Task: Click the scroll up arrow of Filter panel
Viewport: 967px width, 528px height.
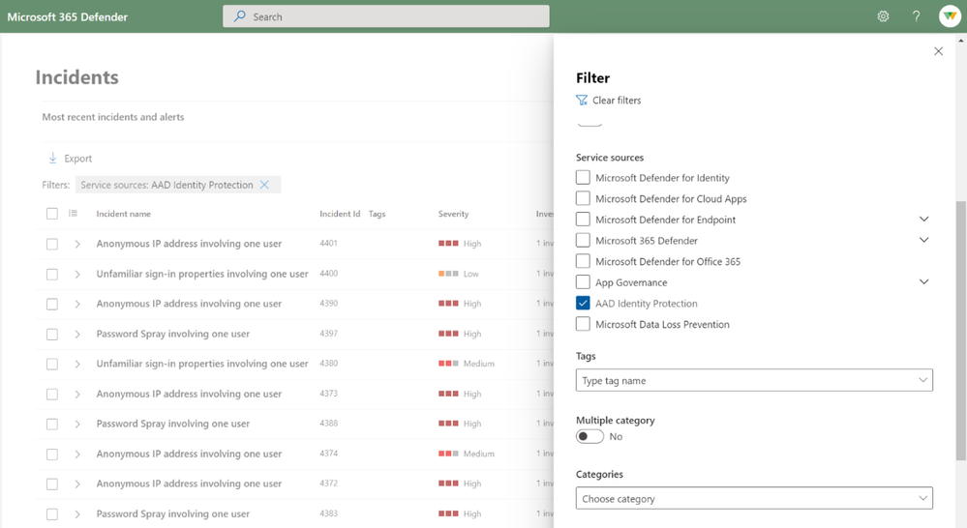Action: [961, 40]
